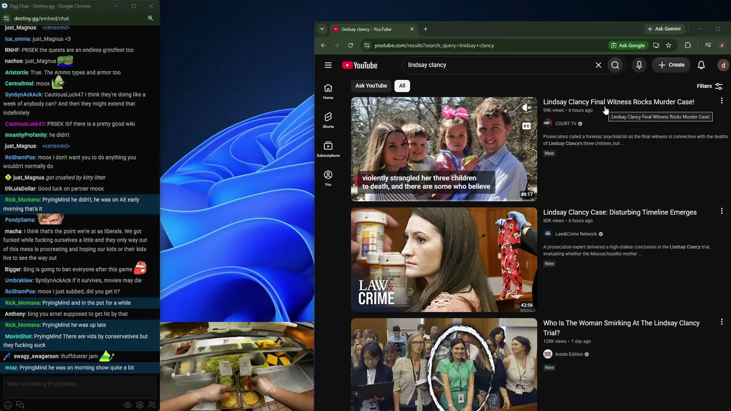
Task: Open more actions for the Final Witness video
Action: pyautogui.click(x=722, y=101)
